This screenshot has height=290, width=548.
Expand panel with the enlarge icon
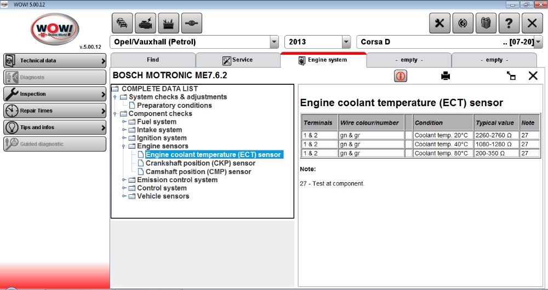(x=511, y=76)
